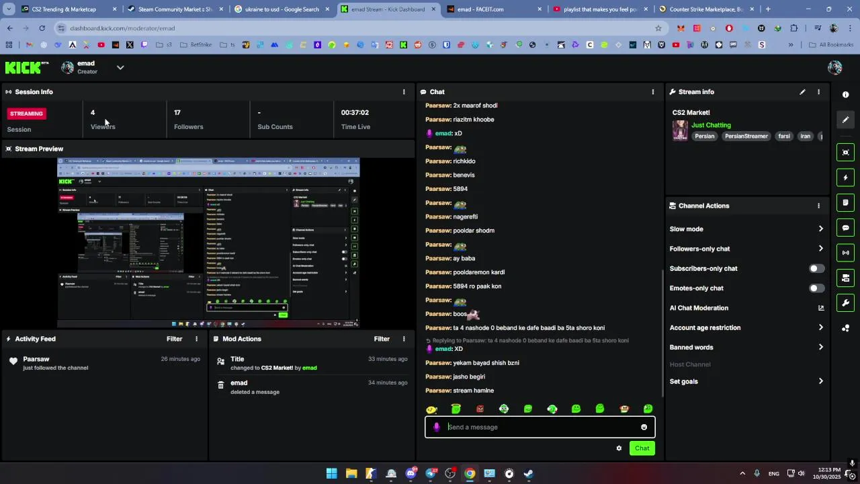This screenshot has height=484, width=860.
Task: Click the pencil icon in right sidebar
Action: pos(846,120)
